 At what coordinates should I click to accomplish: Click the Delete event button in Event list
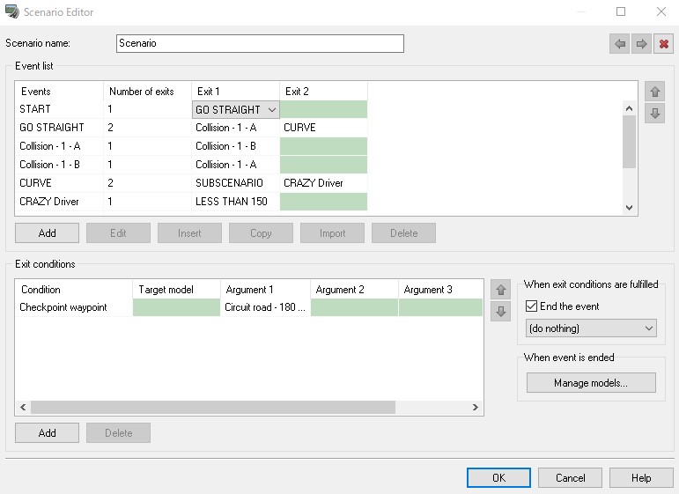click(403, 233)
